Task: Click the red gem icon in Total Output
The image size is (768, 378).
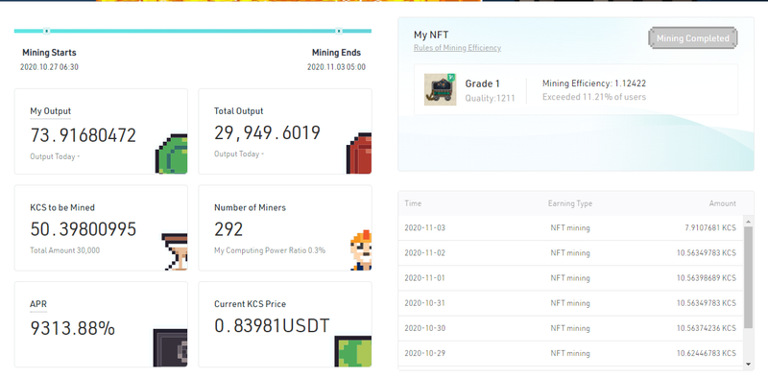Action: tap(359, 153)
